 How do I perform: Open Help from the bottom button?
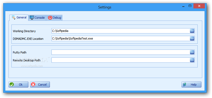coord(191,85)
